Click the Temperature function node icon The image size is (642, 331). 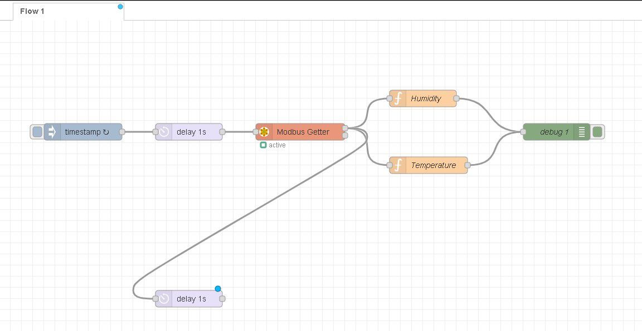(398, 165)
